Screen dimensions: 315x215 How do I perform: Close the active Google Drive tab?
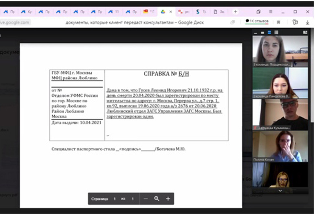pos(171,12)
